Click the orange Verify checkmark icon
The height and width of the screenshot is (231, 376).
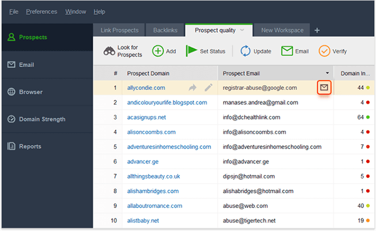324,51
